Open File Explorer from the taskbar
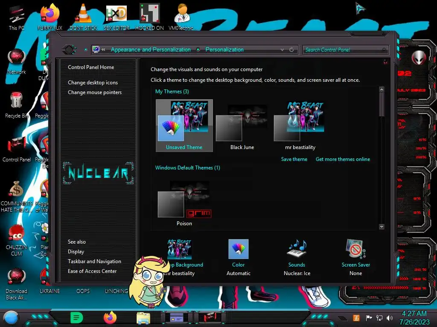The image size is (437, 327). [x=143, y=318]
